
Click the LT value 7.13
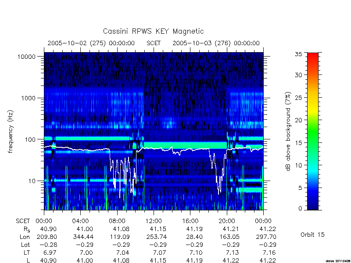tap(233, 252)
